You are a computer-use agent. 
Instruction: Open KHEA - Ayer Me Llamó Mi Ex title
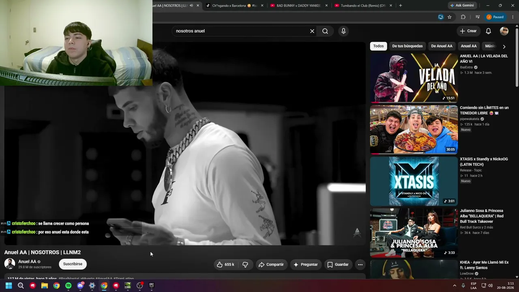pos(484,265)
